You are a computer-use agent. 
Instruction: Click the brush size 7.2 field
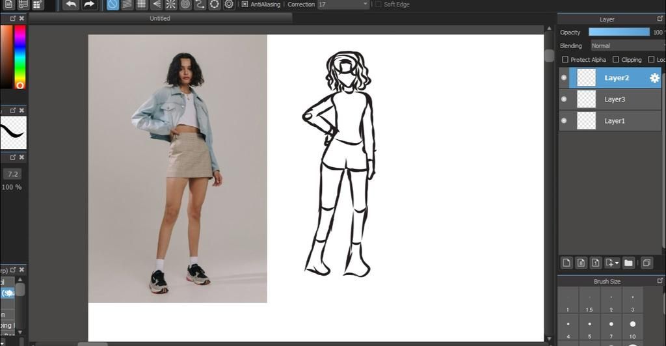tap(13, 174)
